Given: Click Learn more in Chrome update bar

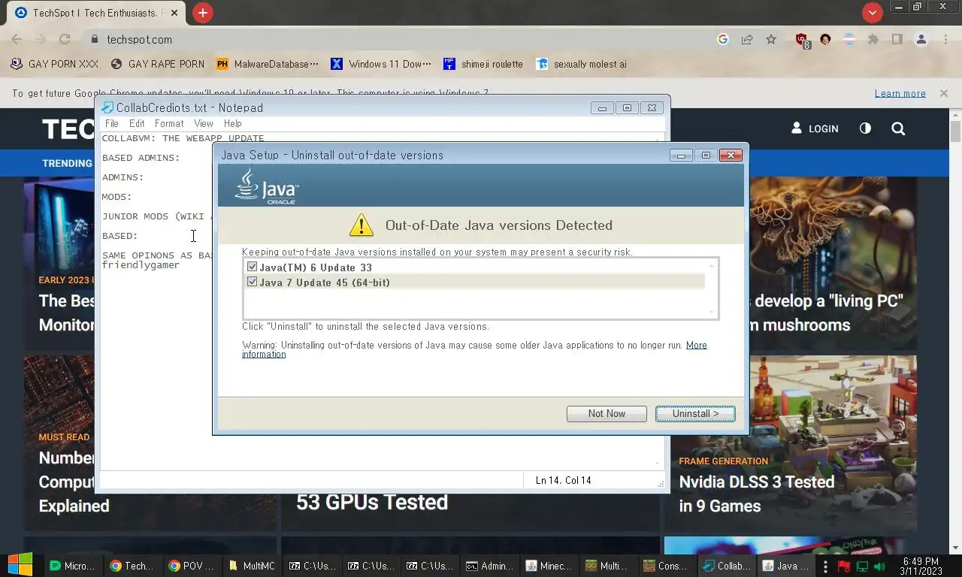Looking at the screenshot, I should pyautogui.click(x=900, y=93).
